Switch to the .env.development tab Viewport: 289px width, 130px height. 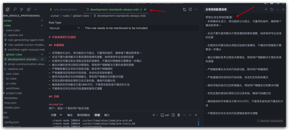click(63, 10)
